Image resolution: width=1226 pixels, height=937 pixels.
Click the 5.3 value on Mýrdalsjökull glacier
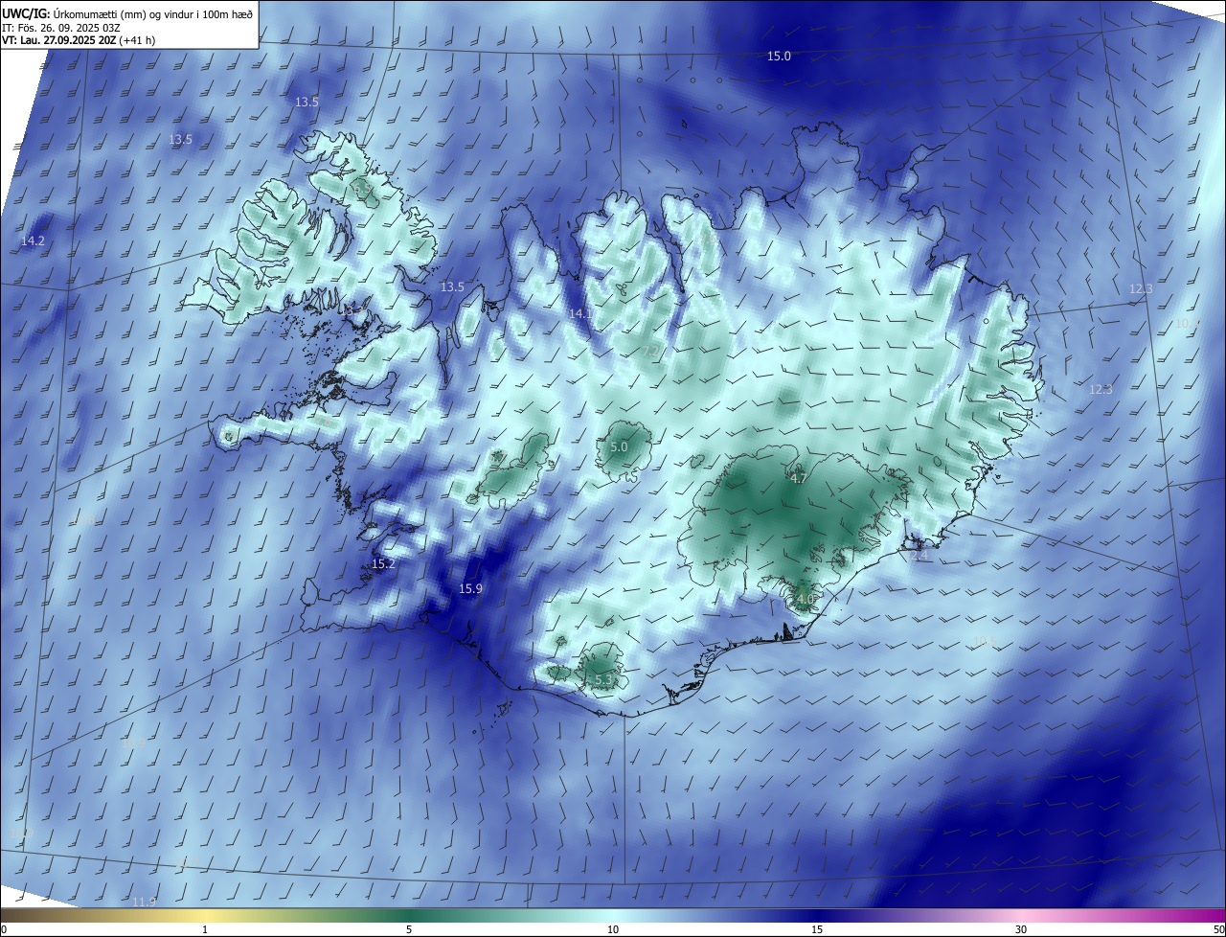tap(603, 680)
